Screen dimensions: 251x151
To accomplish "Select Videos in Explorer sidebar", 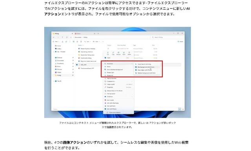I will [x=58, y=72].
